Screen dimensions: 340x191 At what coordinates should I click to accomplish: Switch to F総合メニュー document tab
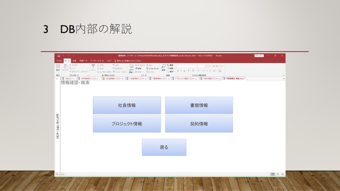coord(69,79)
